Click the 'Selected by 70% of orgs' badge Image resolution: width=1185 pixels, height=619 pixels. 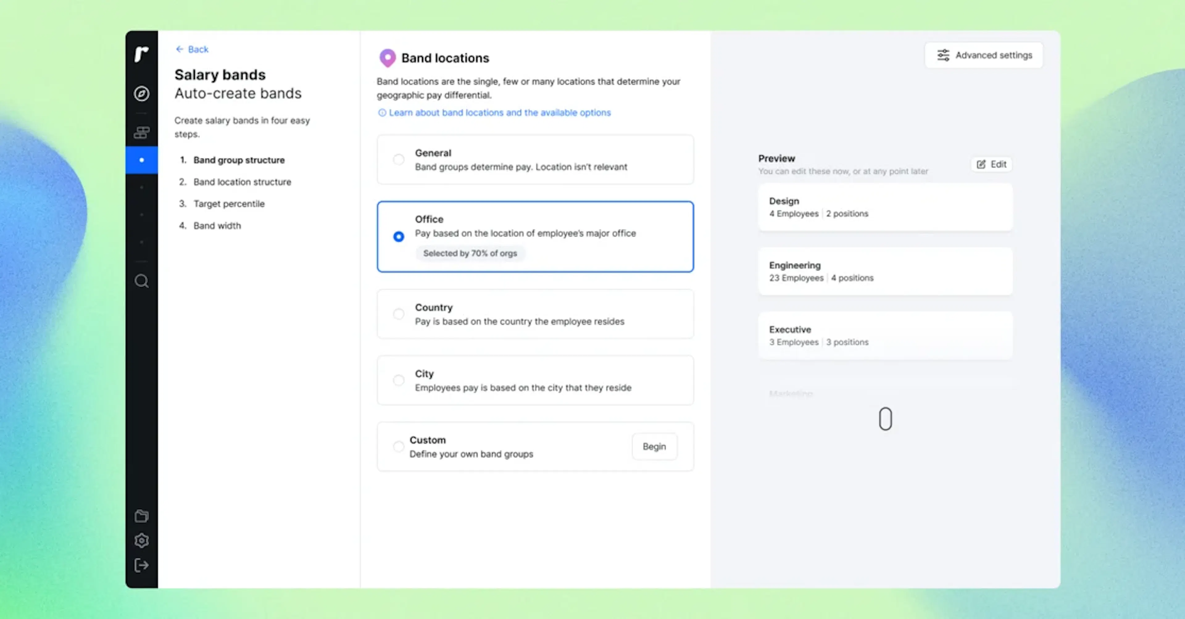coord(470,253)
